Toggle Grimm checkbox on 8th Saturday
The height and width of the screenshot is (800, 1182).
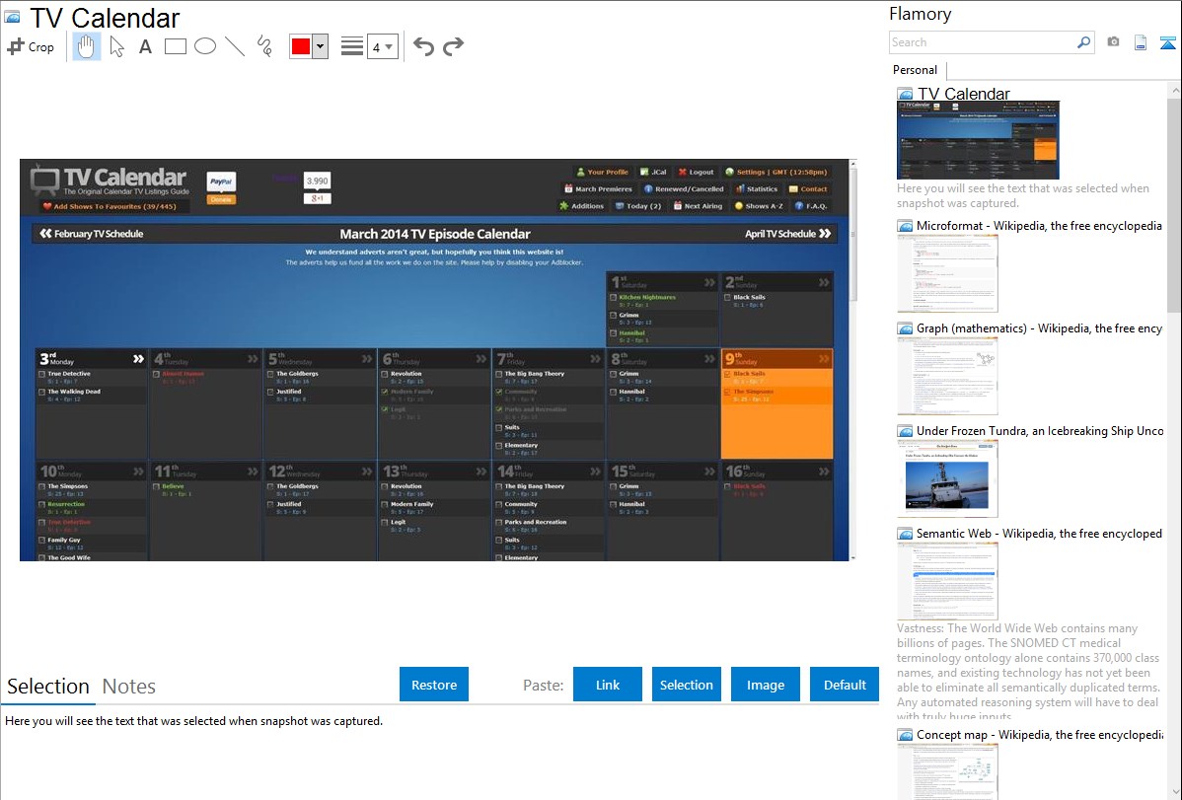tap(614, 374)
